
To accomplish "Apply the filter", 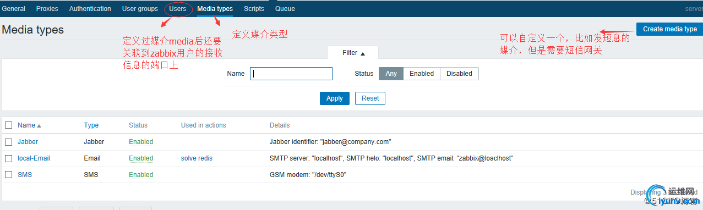I will tap(335, 98).
